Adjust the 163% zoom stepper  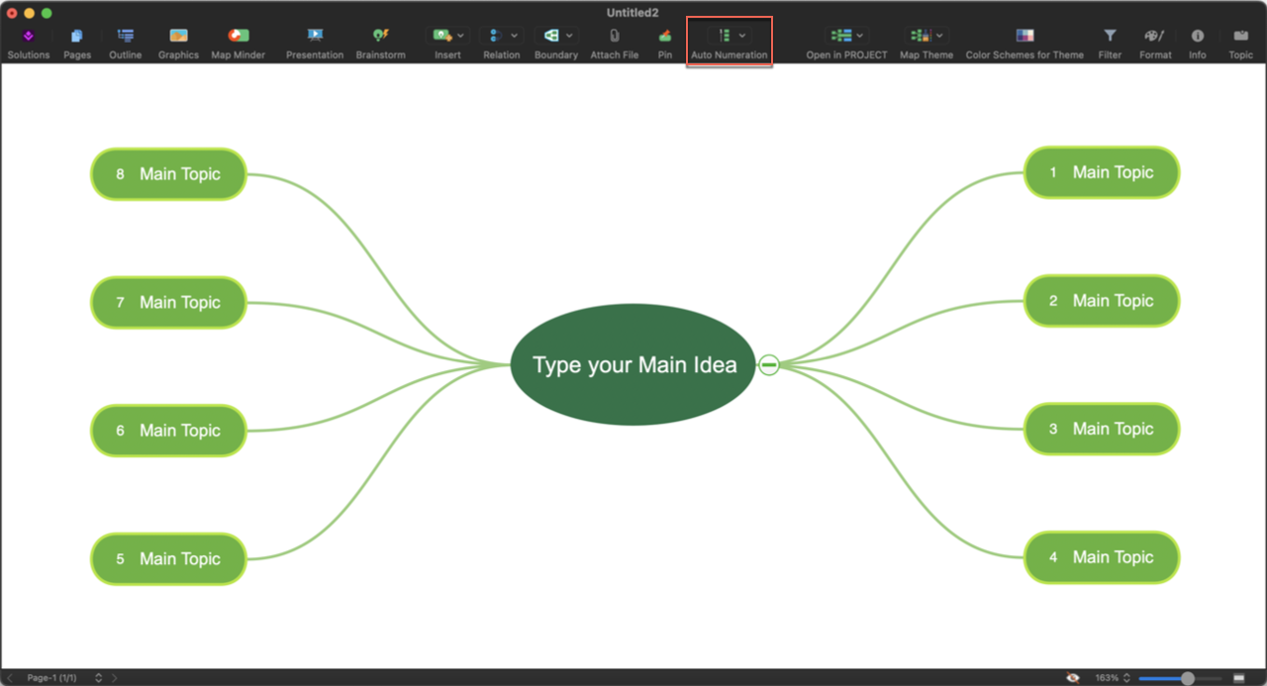click(x=1126, y=678)
